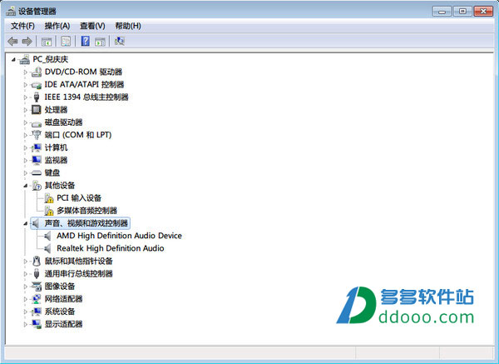499x364 pixels.
Task: Click the scan for hardware changes icon
Action: click(x=119, y=41)
